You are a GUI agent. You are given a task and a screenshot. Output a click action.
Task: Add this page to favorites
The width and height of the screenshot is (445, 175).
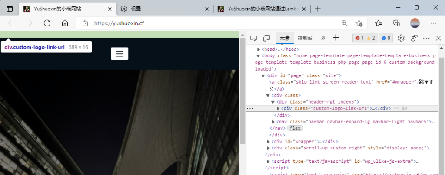(x=359, y=23)
